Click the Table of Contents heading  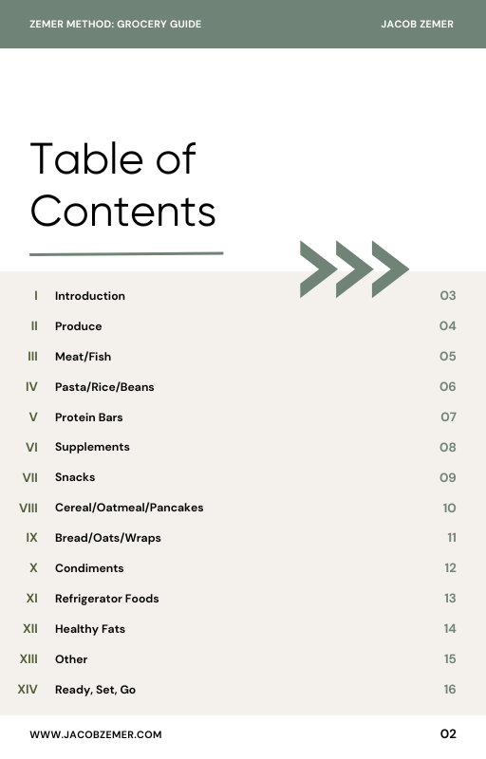pos(123,184)
